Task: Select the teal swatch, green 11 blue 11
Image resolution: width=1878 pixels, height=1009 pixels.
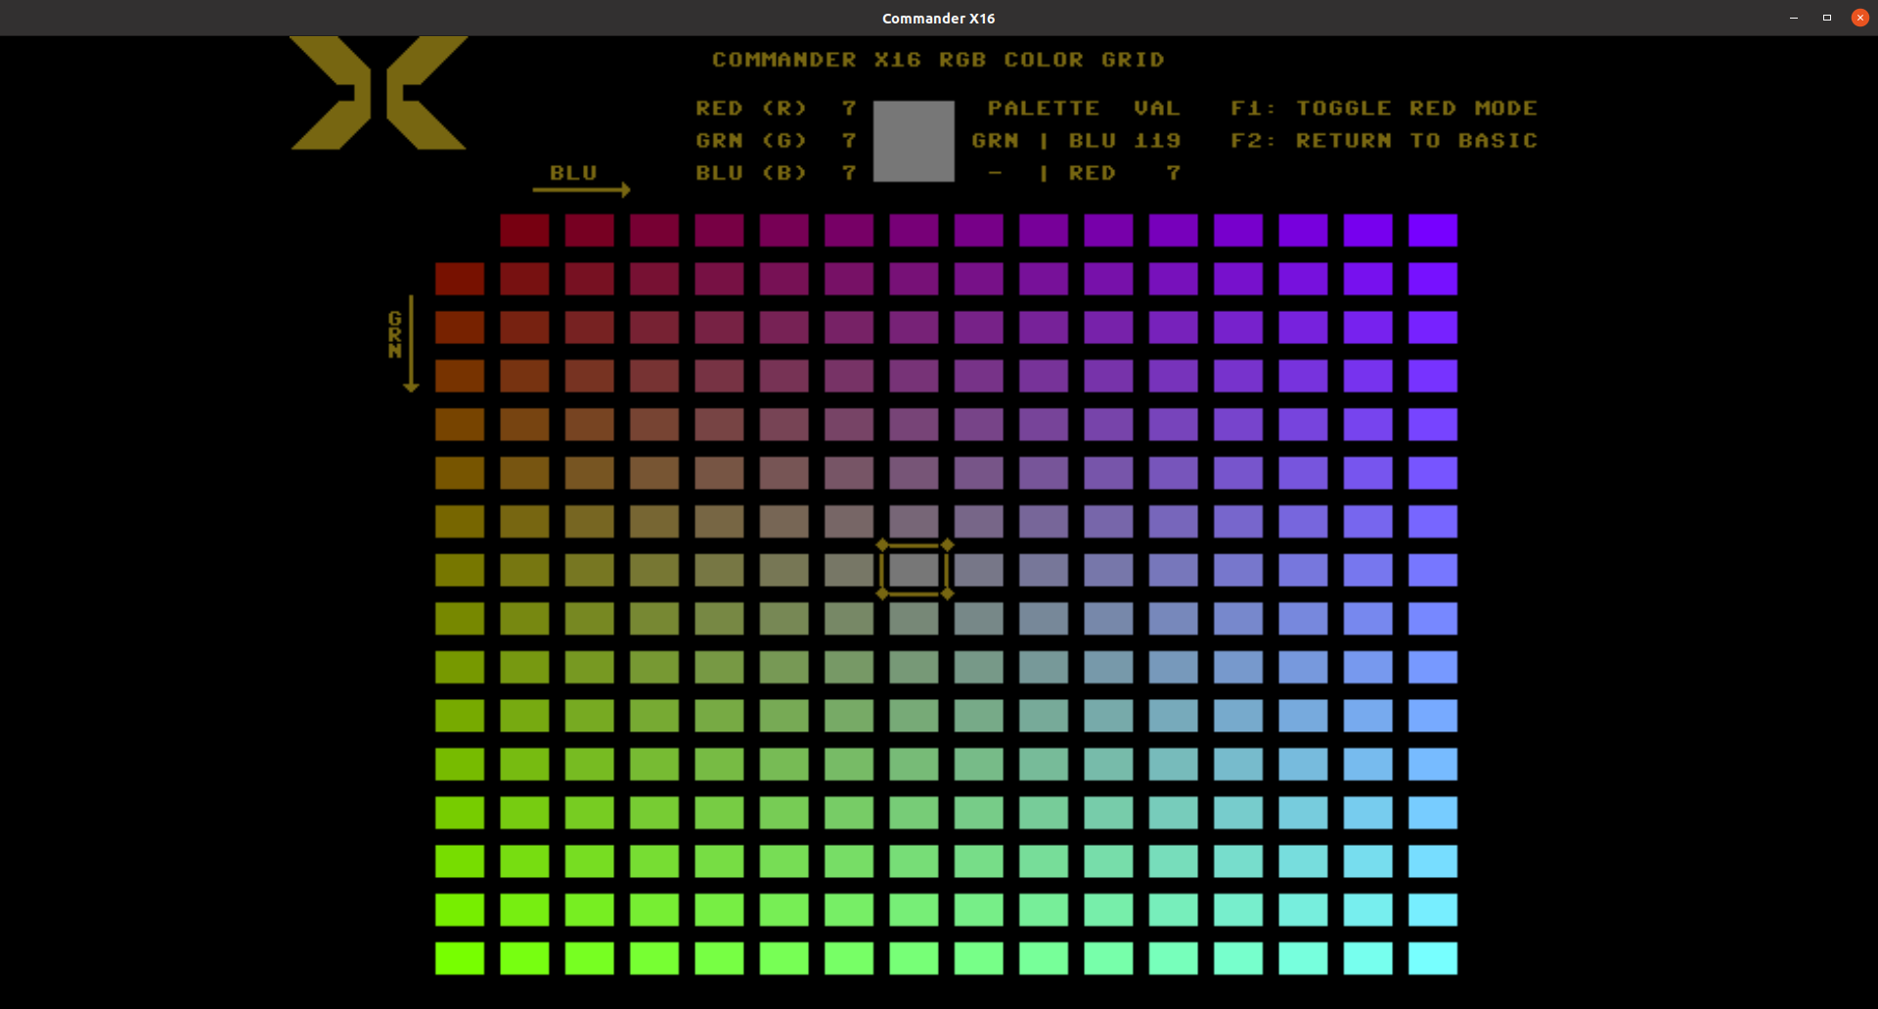Action: click(1174, 765)
